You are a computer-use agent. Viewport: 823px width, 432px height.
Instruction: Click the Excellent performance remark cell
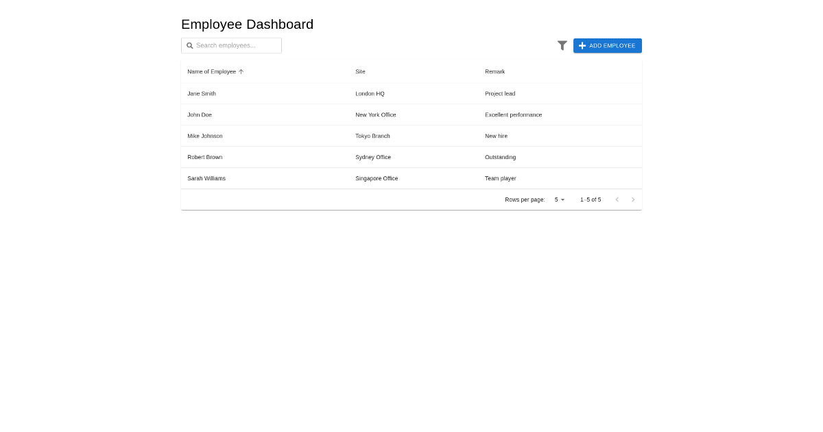tap(513, 115)
